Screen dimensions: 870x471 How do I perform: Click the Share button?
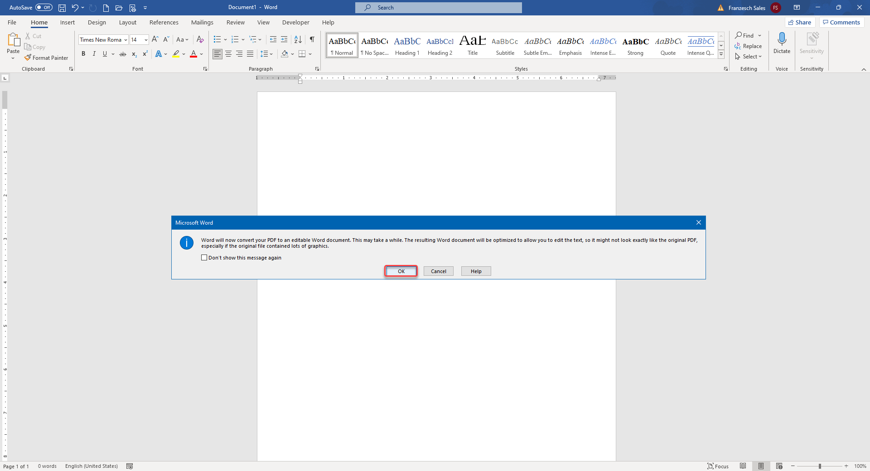800,22
